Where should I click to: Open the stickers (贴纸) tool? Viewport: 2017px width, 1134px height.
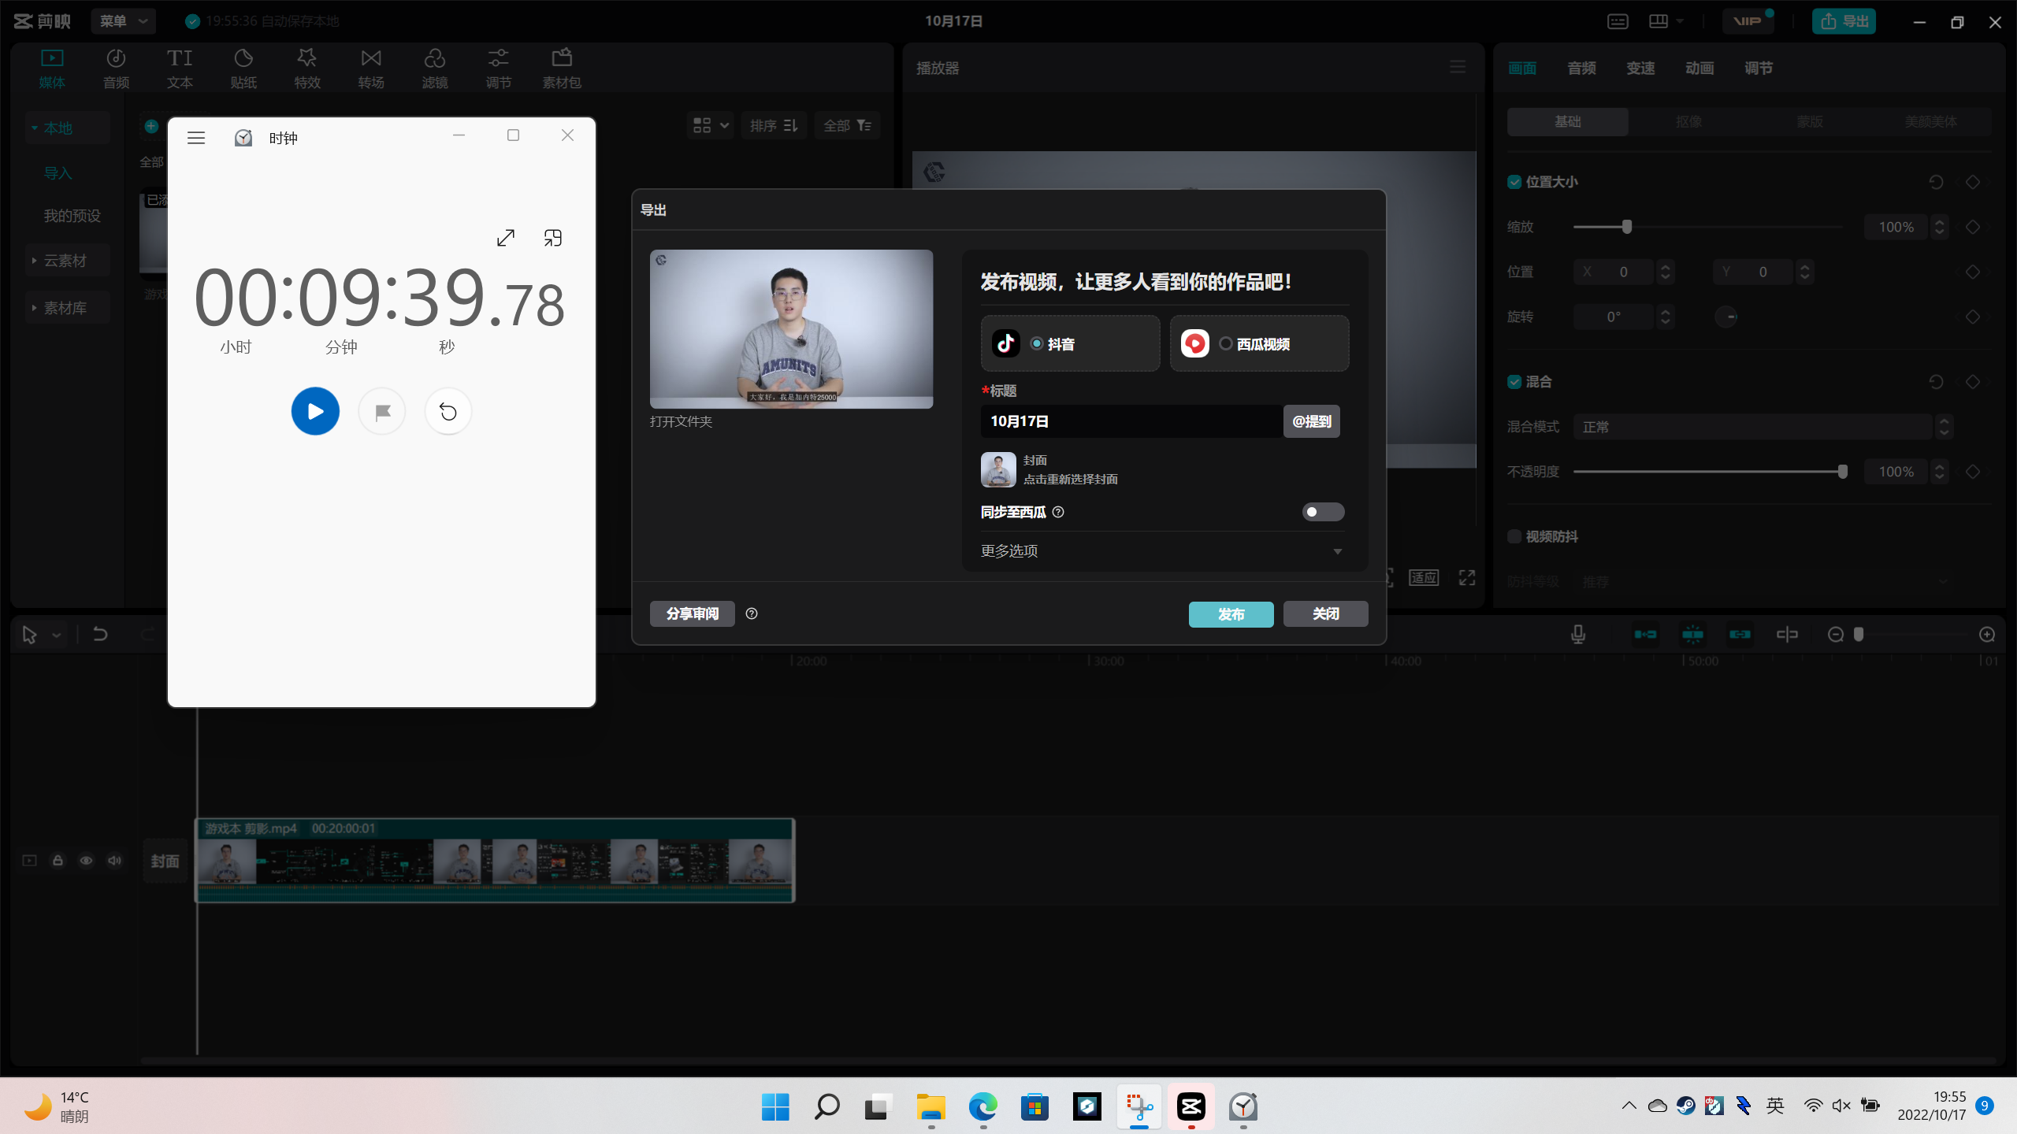click(243, 68)
